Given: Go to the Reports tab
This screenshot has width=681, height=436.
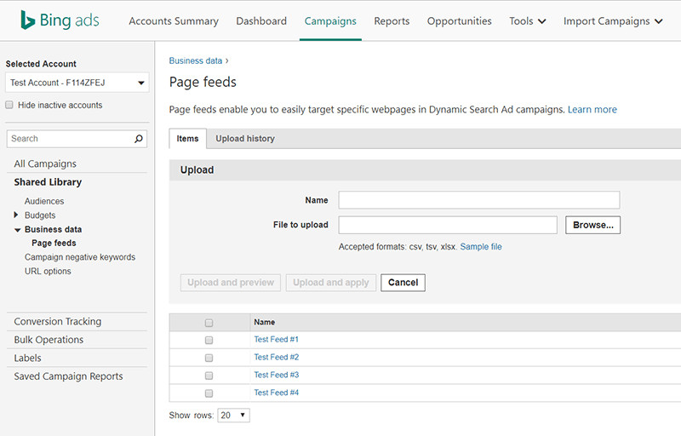Looking at the screenshot, I should click(x=392, y=21).
